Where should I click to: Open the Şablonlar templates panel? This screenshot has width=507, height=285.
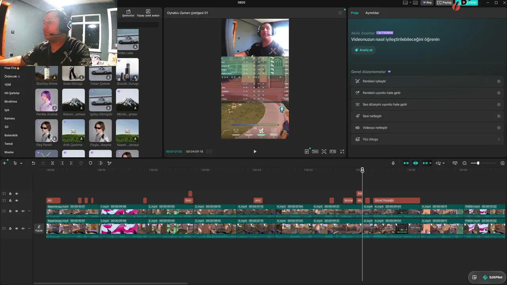tap(128, 13)
